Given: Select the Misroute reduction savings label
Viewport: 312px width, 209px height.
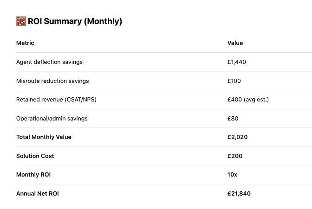Looking at the screenshot, I should tap(52, 81).
